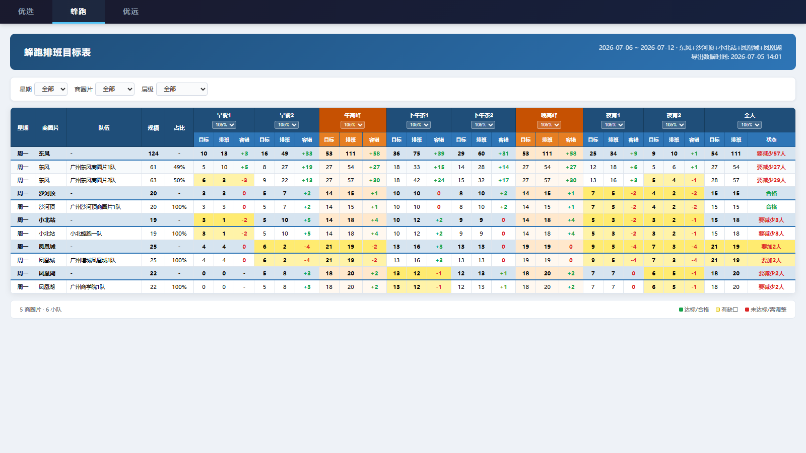Click the 要减少27人 status cell

771,167
